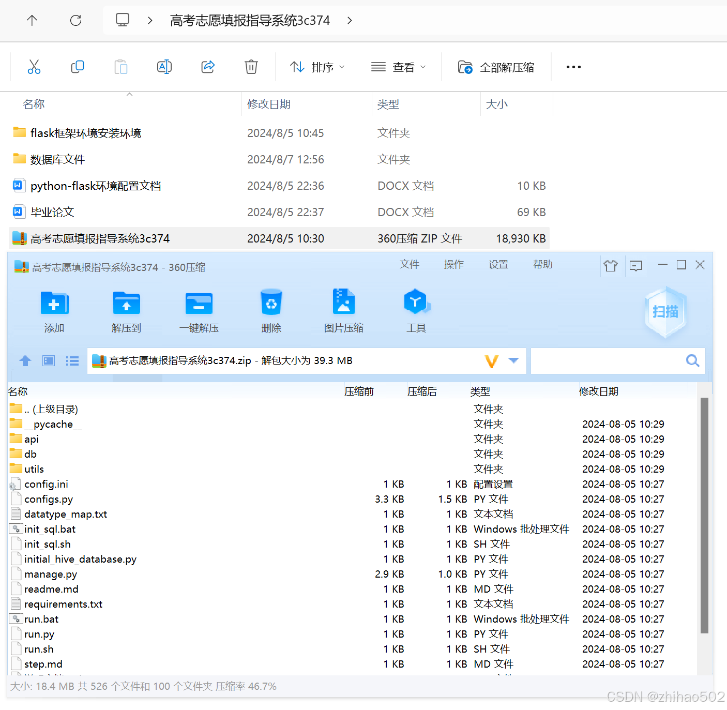Click the Cut scissors icon in Explorer toolbar

click(34, 67)
